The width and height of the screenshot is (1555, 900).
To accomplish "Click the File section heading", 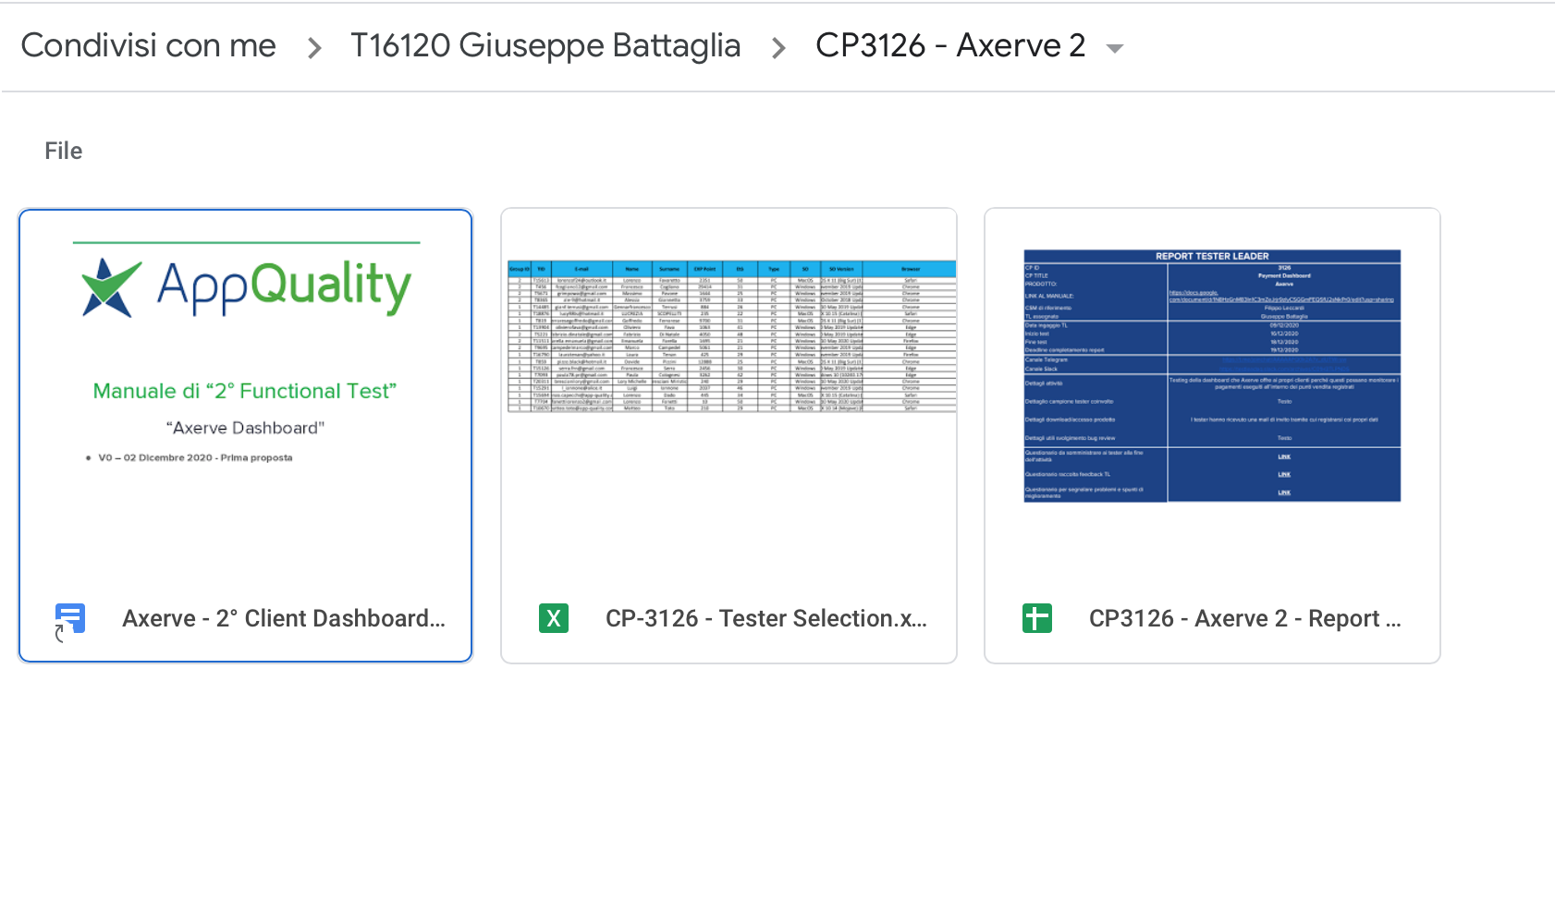I will point(64,151).
